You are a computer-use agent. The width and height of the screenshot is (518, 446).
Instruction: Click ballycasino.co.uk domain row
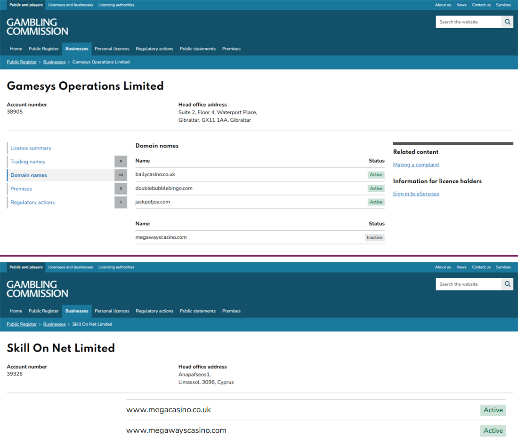260,175
